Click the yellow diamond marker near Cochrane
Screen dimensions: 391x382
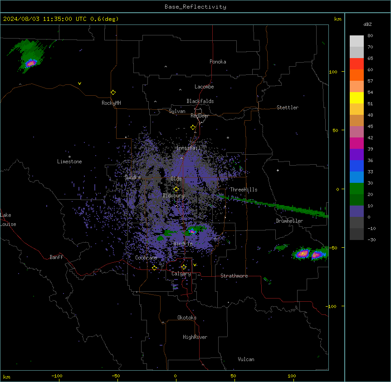tap(154, 268)
